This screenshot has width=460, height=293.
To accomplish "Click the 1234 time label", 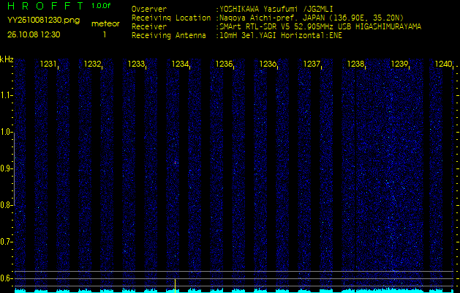I will tap(180, 64).
